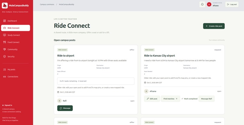This screenshot has height=125, width=244.
Task: Click the arrow icon in Find matches
Action: (x=176, y=99)
